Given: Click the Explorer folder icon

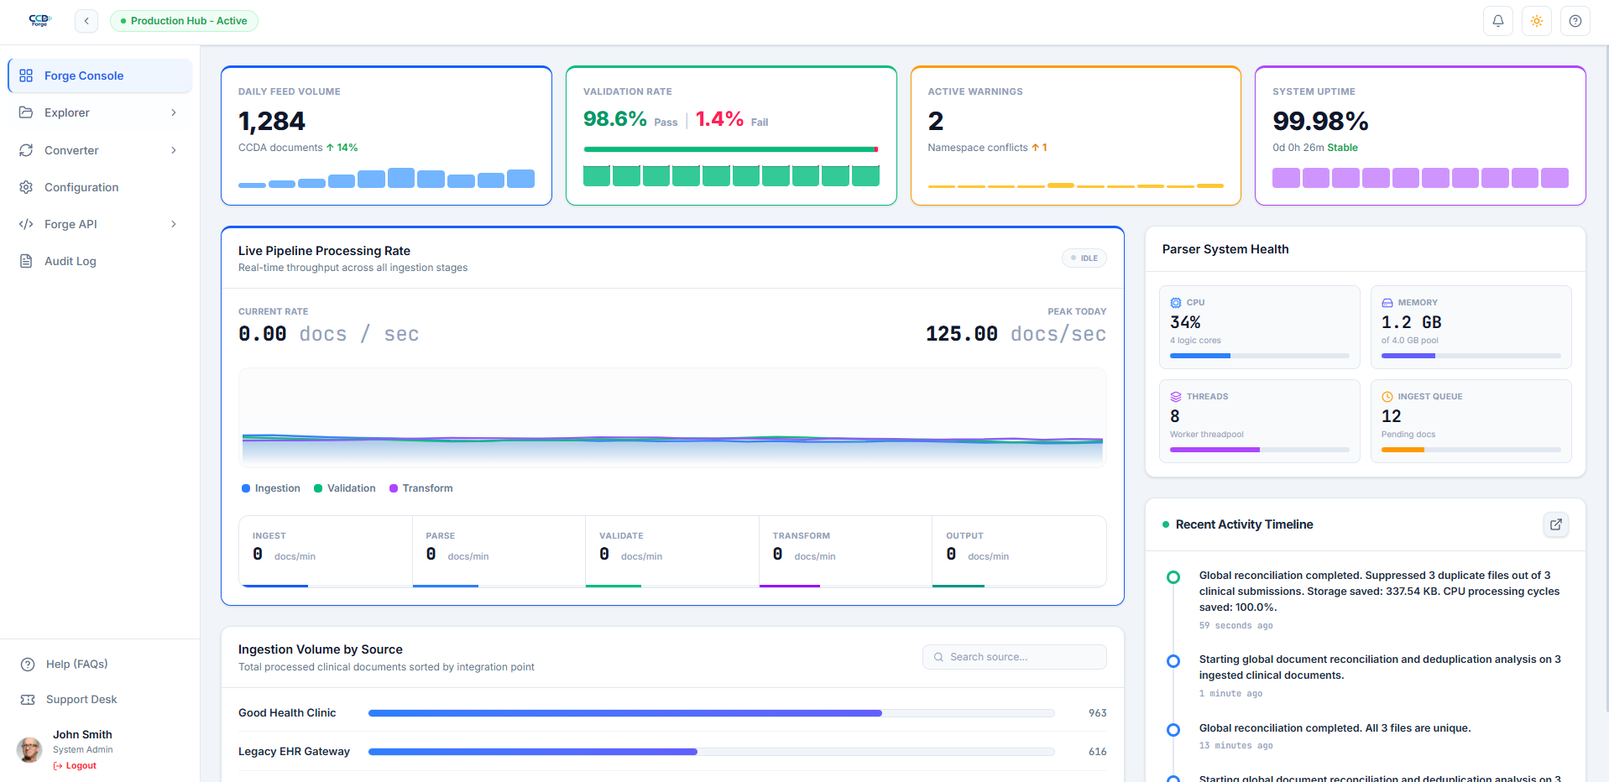Looking at the screenshot, I should click(x=26, y=112).
